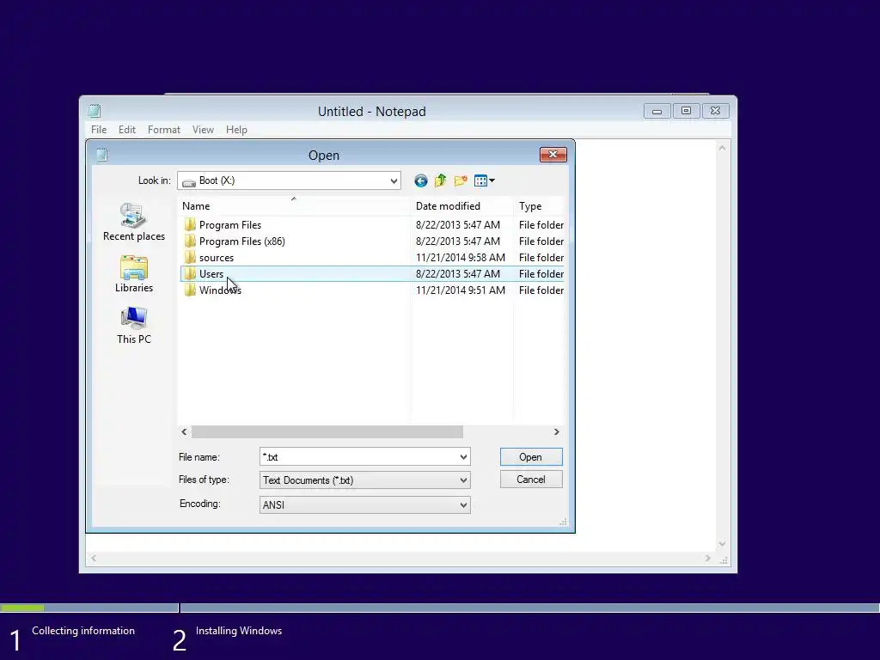880x660 pixels.
Task: Select the sources folder icon
Action: [190, 258]
